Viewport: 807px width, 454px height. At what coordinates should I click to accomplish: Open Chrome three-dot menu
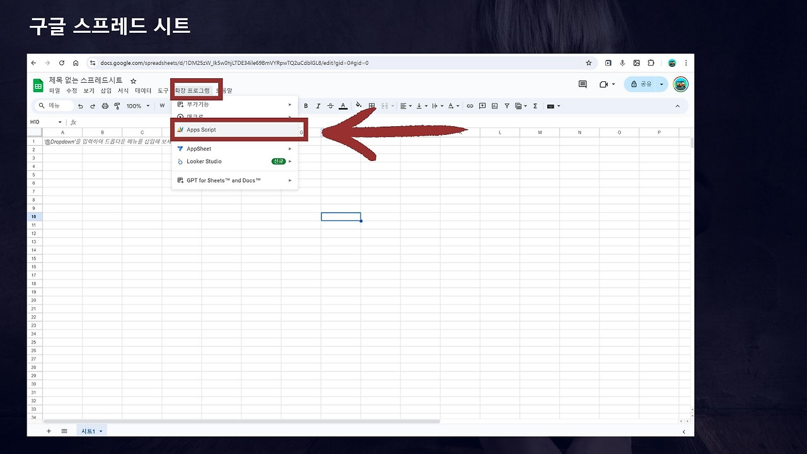point(686,63)
